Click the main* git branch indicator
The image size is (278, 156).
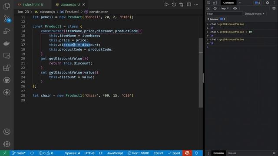(19, 153)
